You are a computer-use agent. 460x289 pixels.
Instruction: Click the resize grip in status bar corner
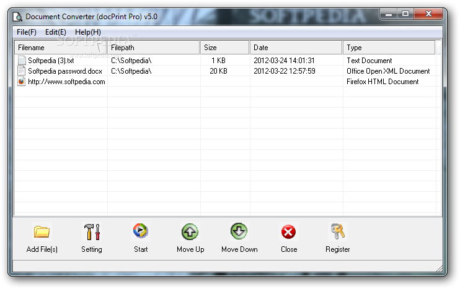(439, 269)
